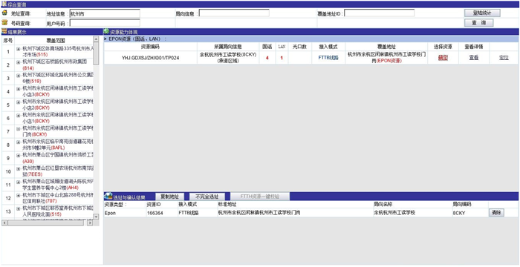
Task: Click 余杭杭州市工读学校(8CKY) office cell
Action: tap(228, 58)
